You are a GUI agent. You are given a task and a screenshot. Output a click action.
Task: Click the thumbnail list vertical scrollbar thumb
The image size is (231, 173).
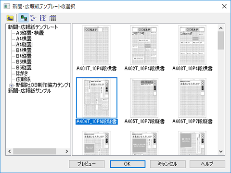[x=221, y=40]
